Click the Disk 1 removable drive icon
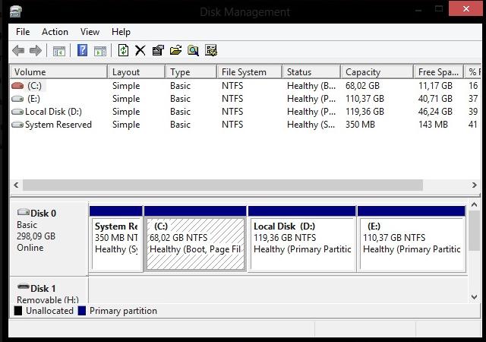Screen dimensions: 486x342 click(24, 287)
